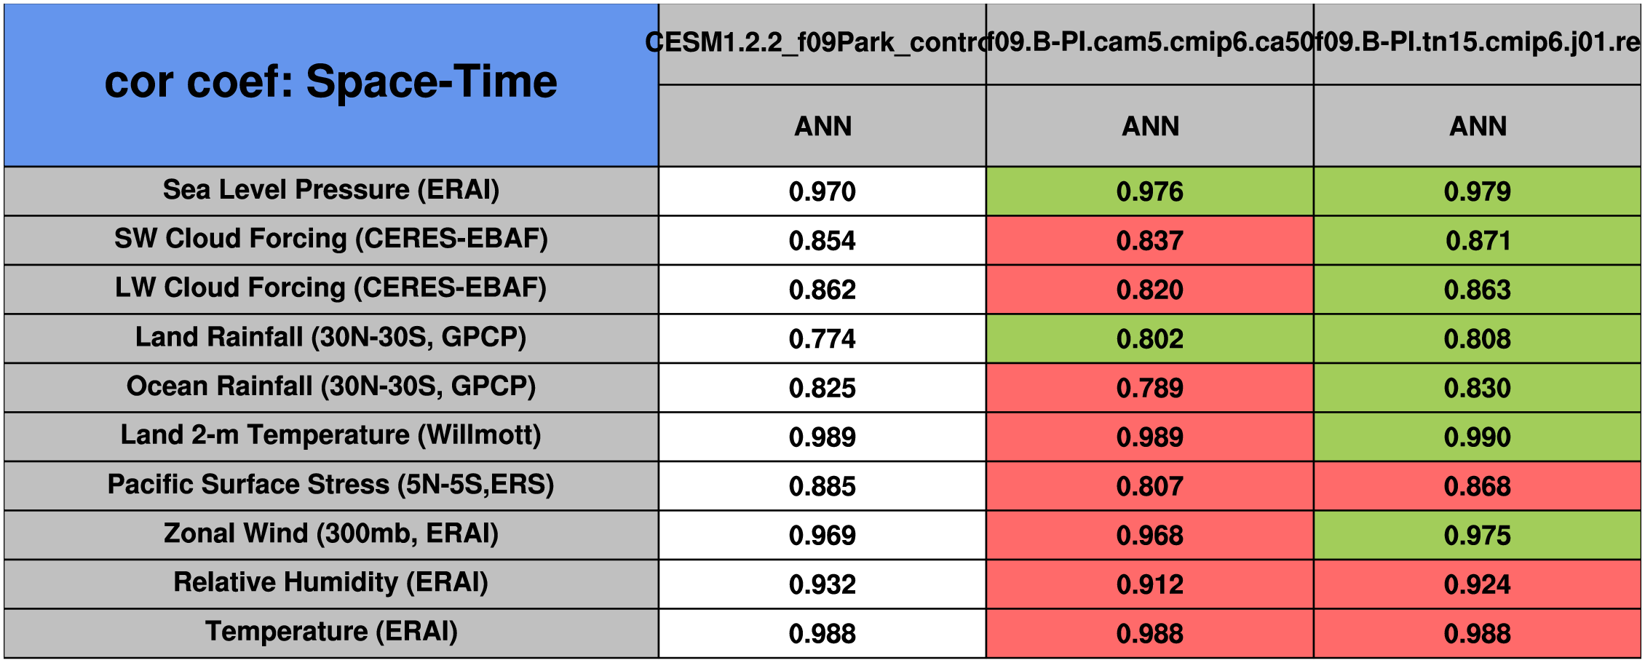Select the white 0.774 Land Rainfall cell
Image resolution: width=1645 pixels, height=663 pixels.
pyautogui.click(x=822, y=339)
